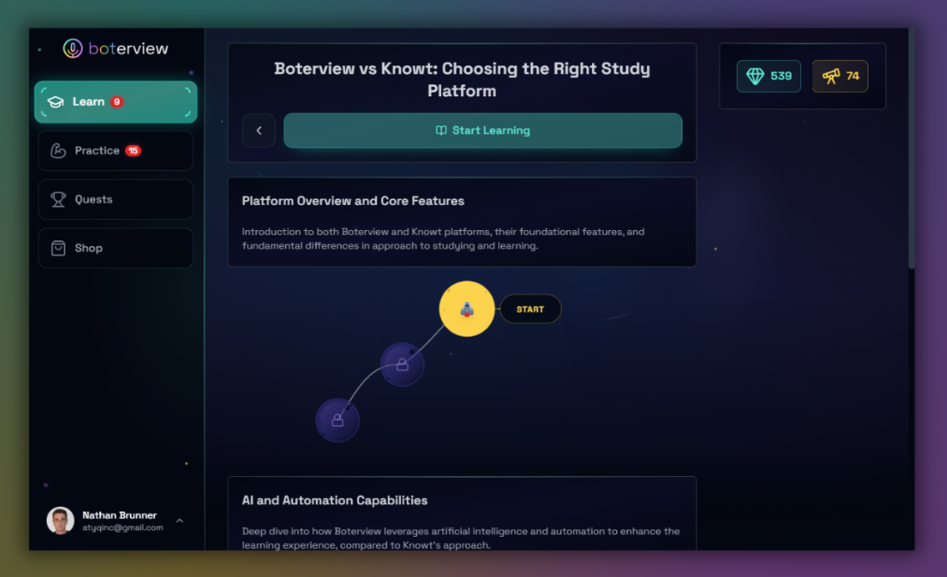Expand the Platform Overview course card

point(462,222)
